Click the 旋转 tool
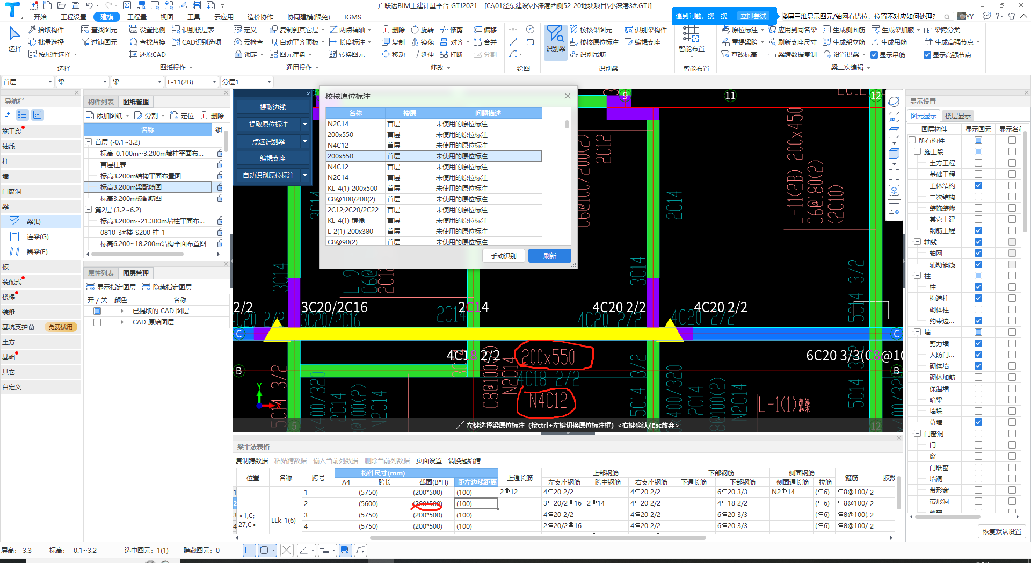Image resolution: width=1031 pixels, height=563 pixels. point(422,30)
